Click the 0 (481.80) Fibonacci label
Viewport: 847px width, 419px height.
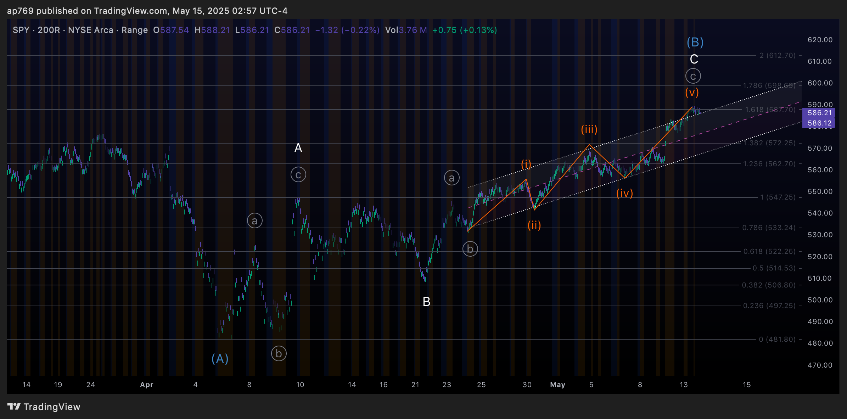[x=777, y=339]
